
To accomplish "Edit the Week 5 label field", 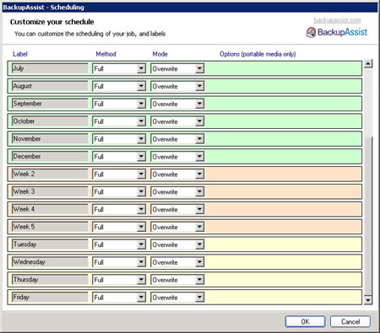I will pos(50,227).
